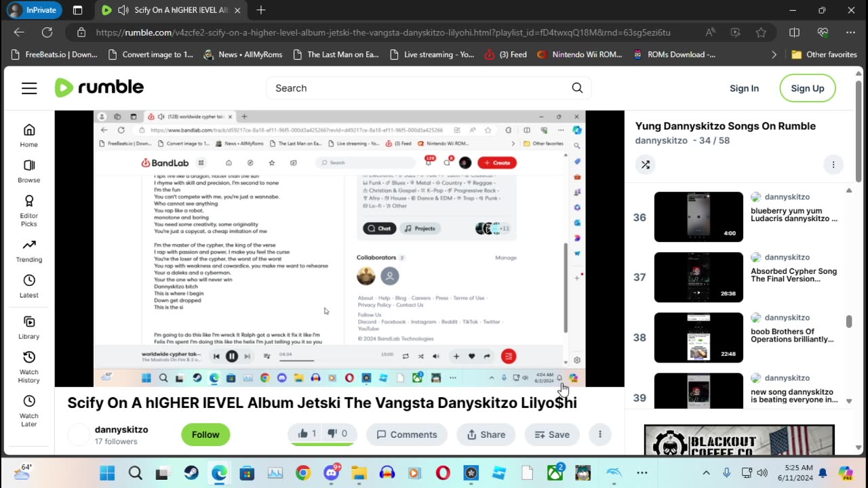Open video more options menu
The width and height of the screenshot is (868, 488).
coord(600,434)
